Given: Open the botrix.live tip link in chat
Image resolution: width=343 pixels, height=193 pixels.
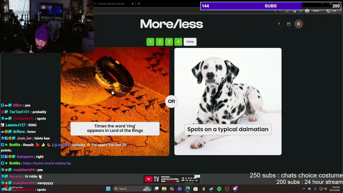Looking at the screenshot, I should [x=47, y=163].
